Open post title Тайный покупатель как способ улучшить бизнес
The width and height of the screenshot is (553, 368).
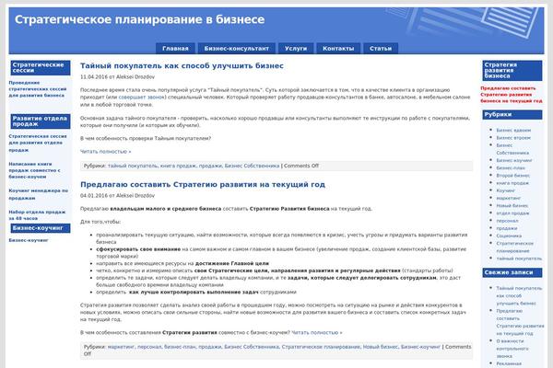coord(182,66)
